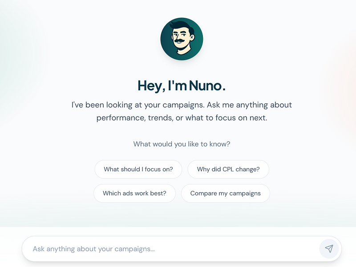Select the 'What should I focus on?' suggestion
The image size is (356, 267).
[x=138, y=169]
